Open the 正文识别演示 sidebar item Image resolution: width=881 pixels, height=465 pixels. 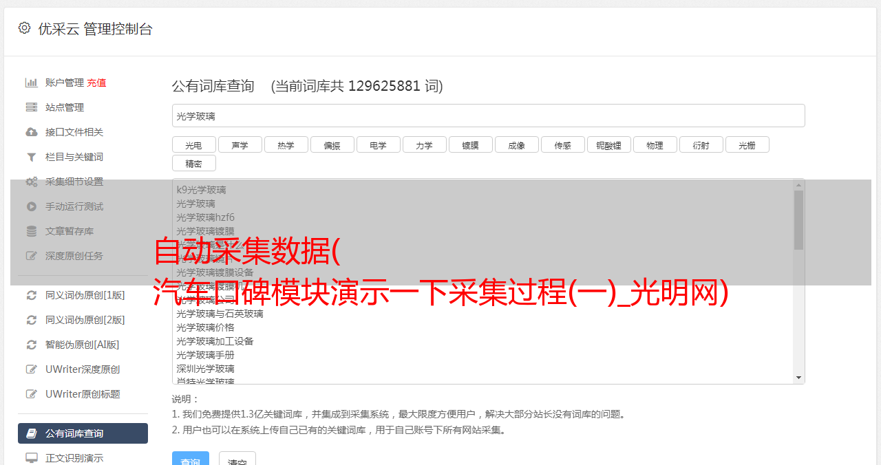pyautogui.click(x=83, y=457)
